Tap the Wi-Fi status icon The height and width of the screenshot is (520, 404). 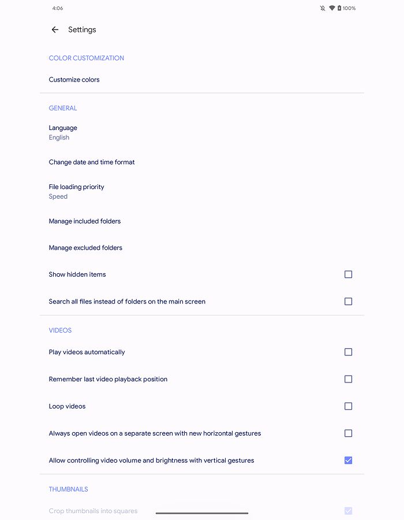click(x=332, y=9)
